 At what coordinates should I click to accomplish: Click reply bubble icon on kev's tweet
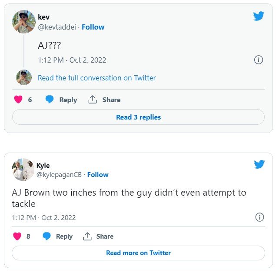[50, 100]
